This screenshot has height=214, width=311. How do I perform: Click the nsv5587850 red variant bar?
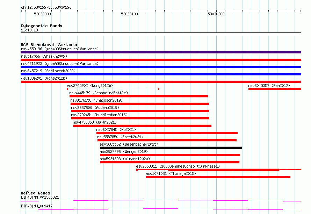coord(167,140)
